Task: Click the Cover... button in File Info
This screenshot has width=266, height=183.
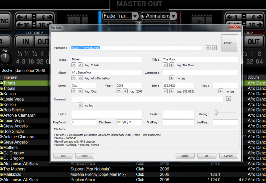Action: click(229, 43)
